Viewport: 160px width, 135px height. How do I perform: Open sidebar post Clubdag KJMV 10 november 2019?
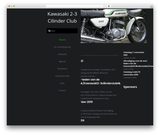[132, 73]
